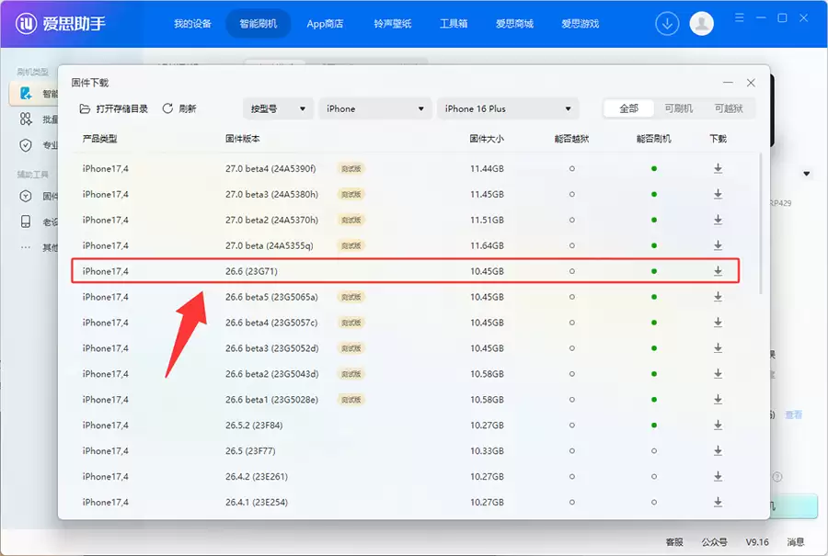Image resolution: width=828 pixels, height=556 pixels.
Task: Go to 智能刷机 in top navigation
Action: point(258,24)
